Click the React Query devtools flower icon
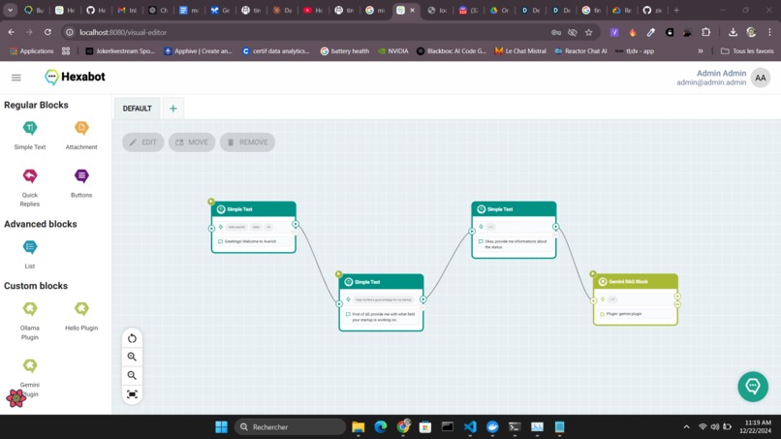Image resolution: width=781 pixels, height=439 pixels. (16, 398)
